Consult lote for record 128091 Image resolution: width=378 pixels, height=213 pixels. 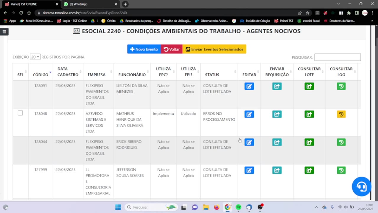[309, 86]
